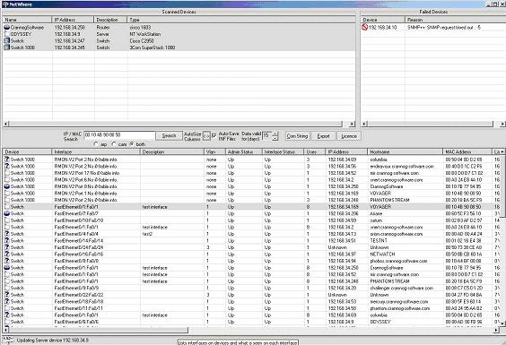Click the CrannogSoftware router icon
The image size is (506, 345).
click(7, 28)
